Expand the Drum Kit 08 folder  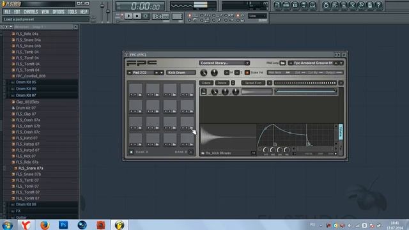[26, 204]
